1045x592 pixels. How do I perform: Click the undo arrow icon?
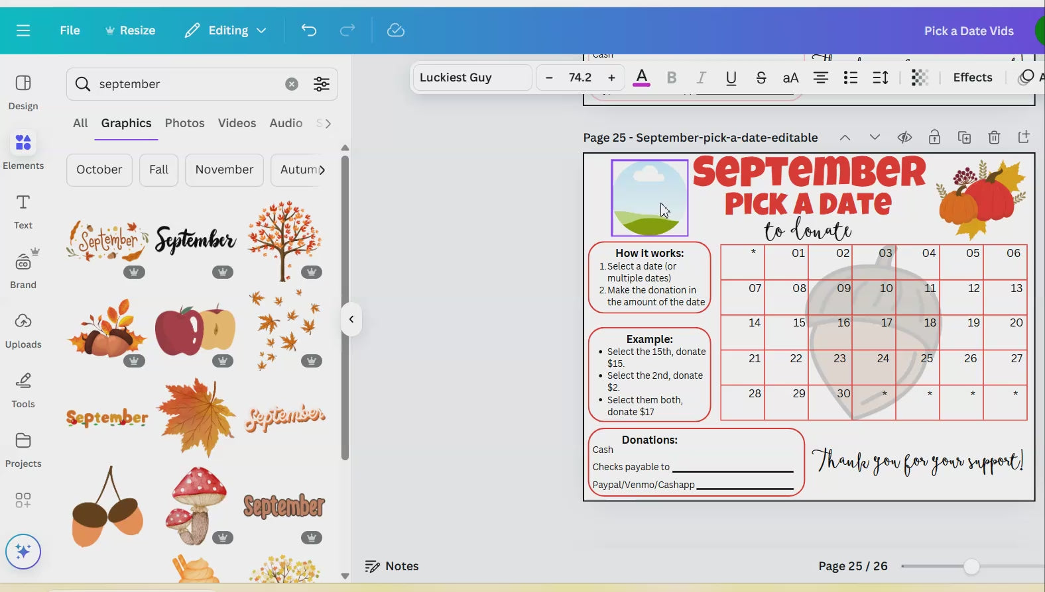(x=308, y=30)
